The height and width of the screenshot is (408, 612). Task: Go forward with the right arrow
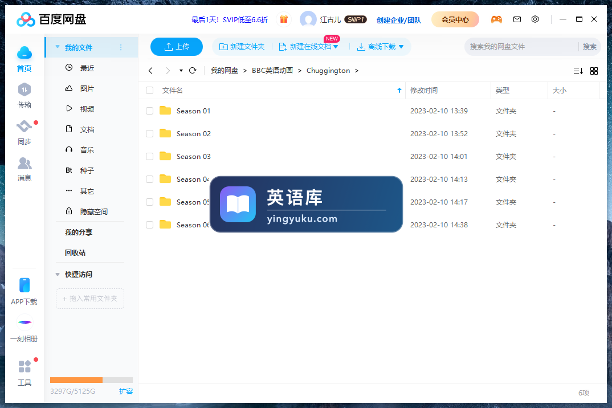coord(168,71)
